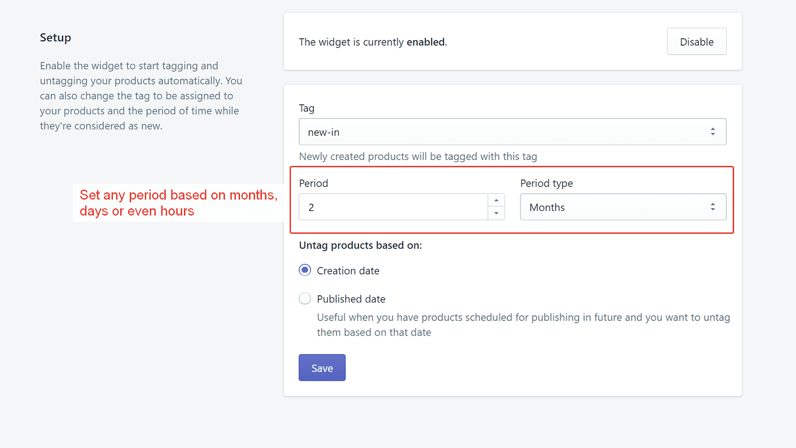
Task: Increase Period with the up arrow
Action: (x=496, y=200)
